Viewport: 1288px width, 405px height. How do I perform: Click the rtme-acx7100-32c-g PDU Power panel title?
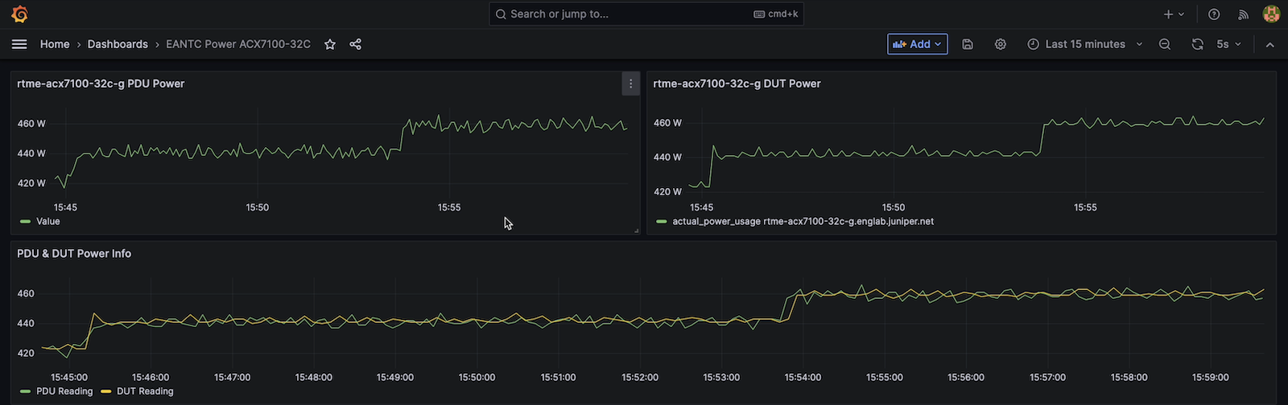(x=101, y=84)
